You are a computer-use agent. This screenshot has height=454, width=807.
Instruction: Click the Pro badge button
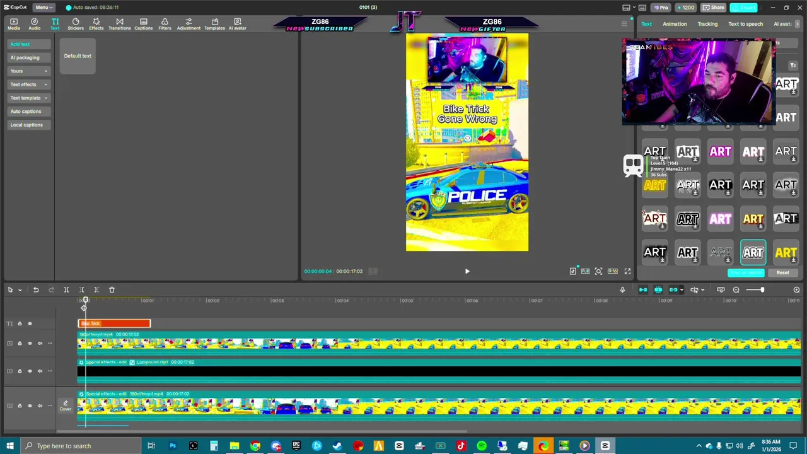pyautogui.click(x=661, y=8)
